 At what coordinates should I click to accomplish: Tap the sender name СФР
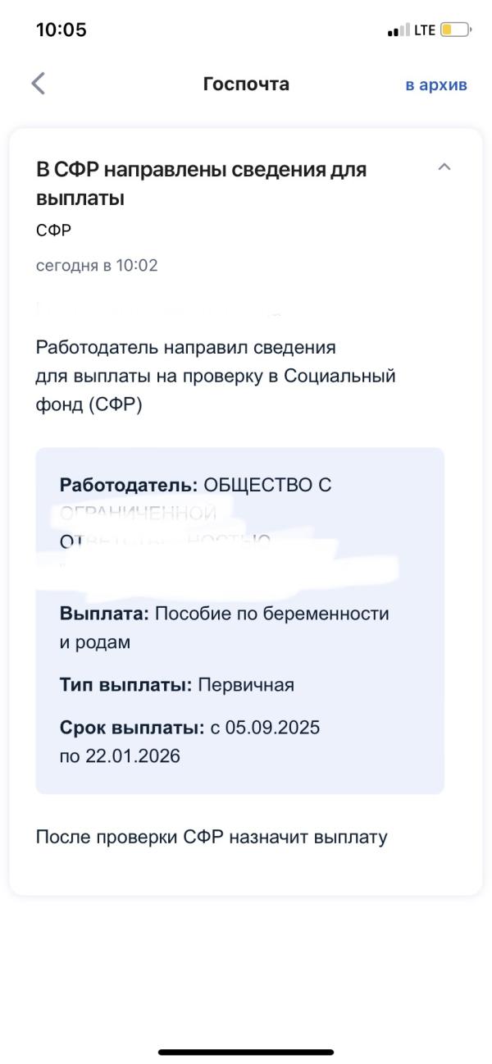53,231
